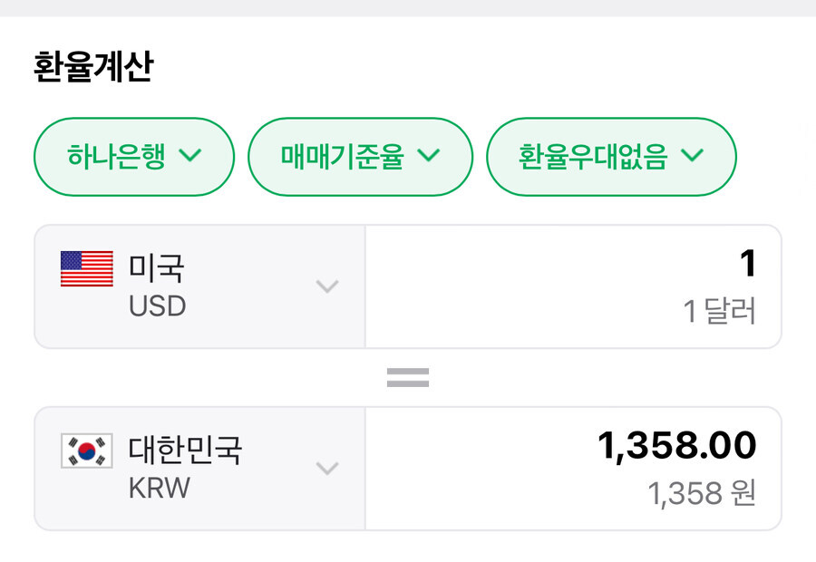Select the 대한민국 country name label
816x562 pixels.
coord(186,450)
